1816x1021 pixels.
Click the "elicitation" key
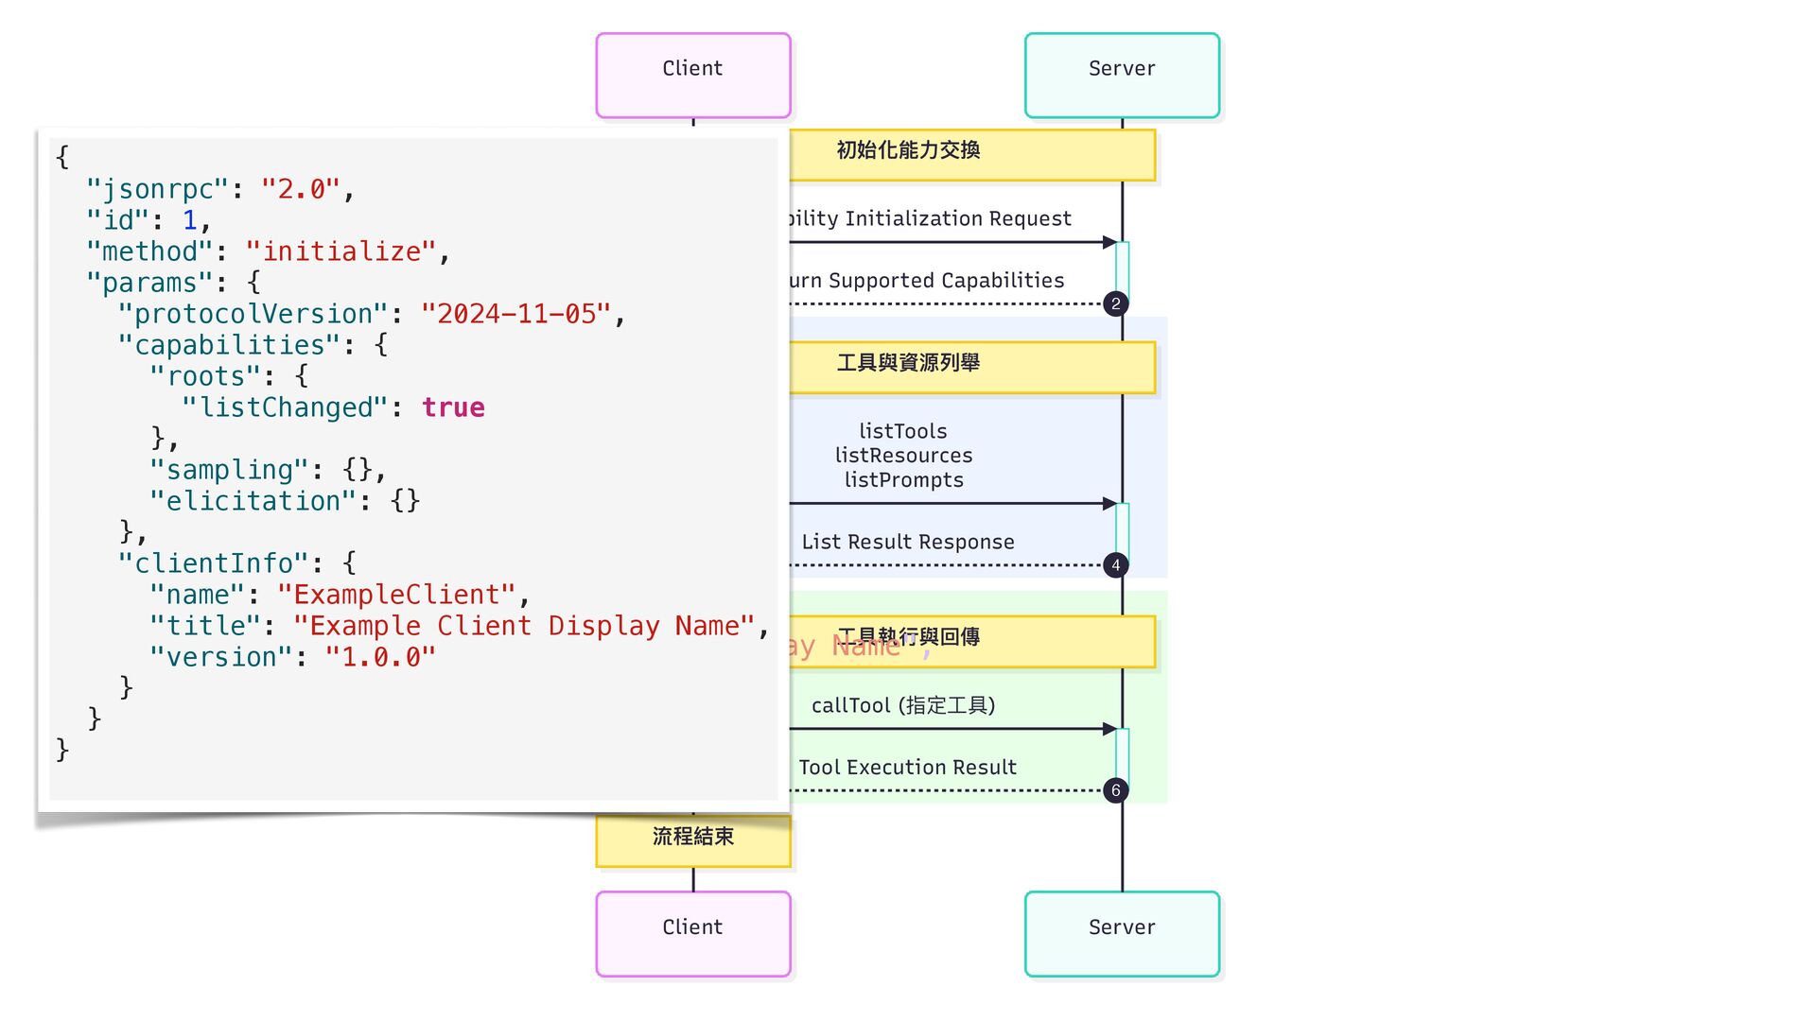point(253,501)
